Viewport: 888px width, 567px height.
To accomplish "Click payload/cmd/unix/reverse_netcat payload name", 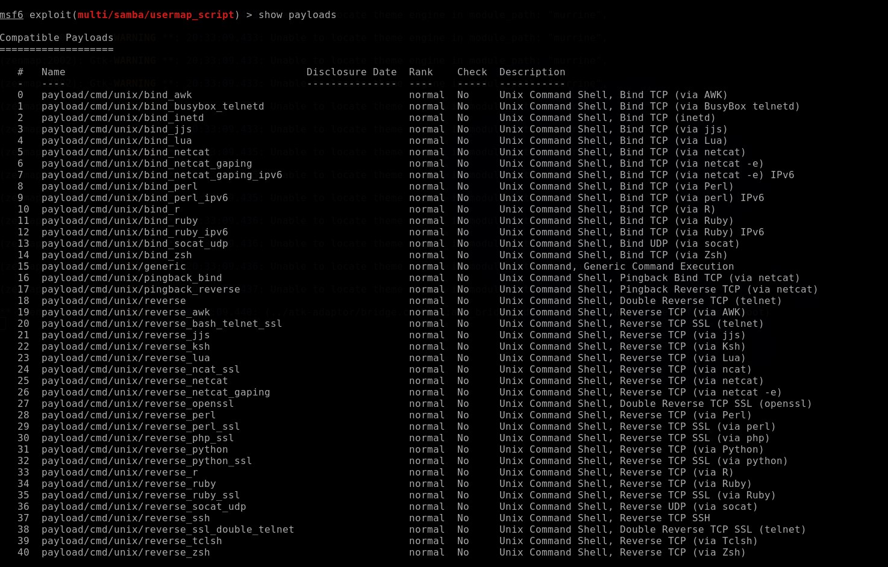I will [134, 381].
